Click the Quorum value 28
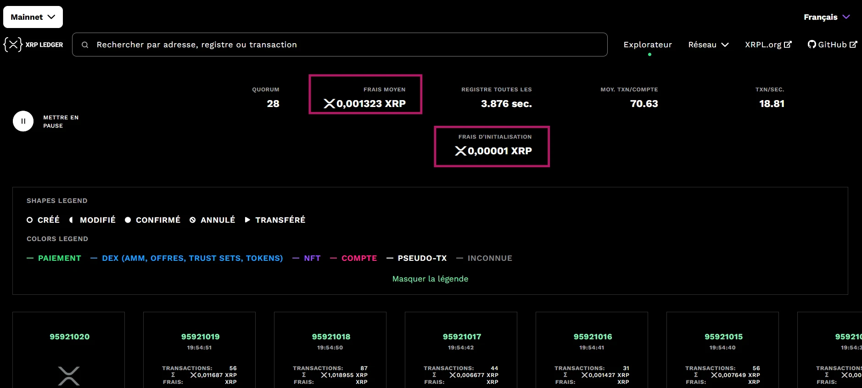Screen dimensions: 862x388 [273, 104]
